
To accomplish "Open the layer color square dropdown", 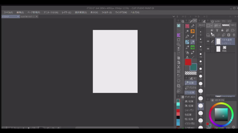I will pyautogui.click(x=210, y=25).
